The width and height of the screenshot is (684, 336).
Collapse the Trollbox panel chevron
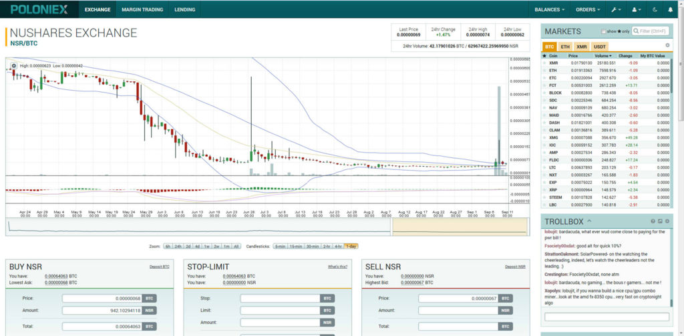(x=589, y=221)
